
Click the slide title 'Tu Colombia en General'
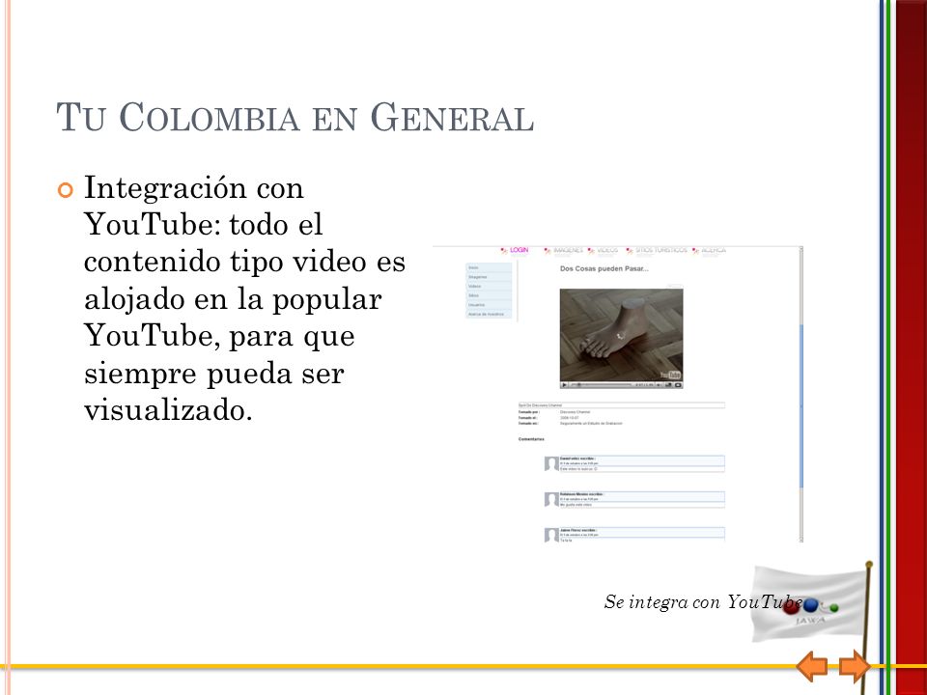coord(295,118)
